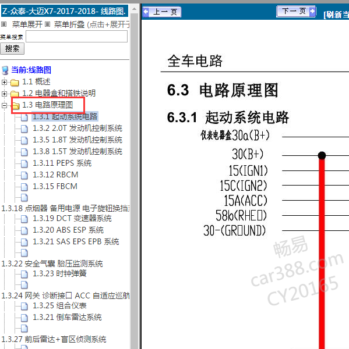349x349 pixels.
Task: Click page icon beside 1.3.23 时钟弹簧
Action: (x=24, y=274)
